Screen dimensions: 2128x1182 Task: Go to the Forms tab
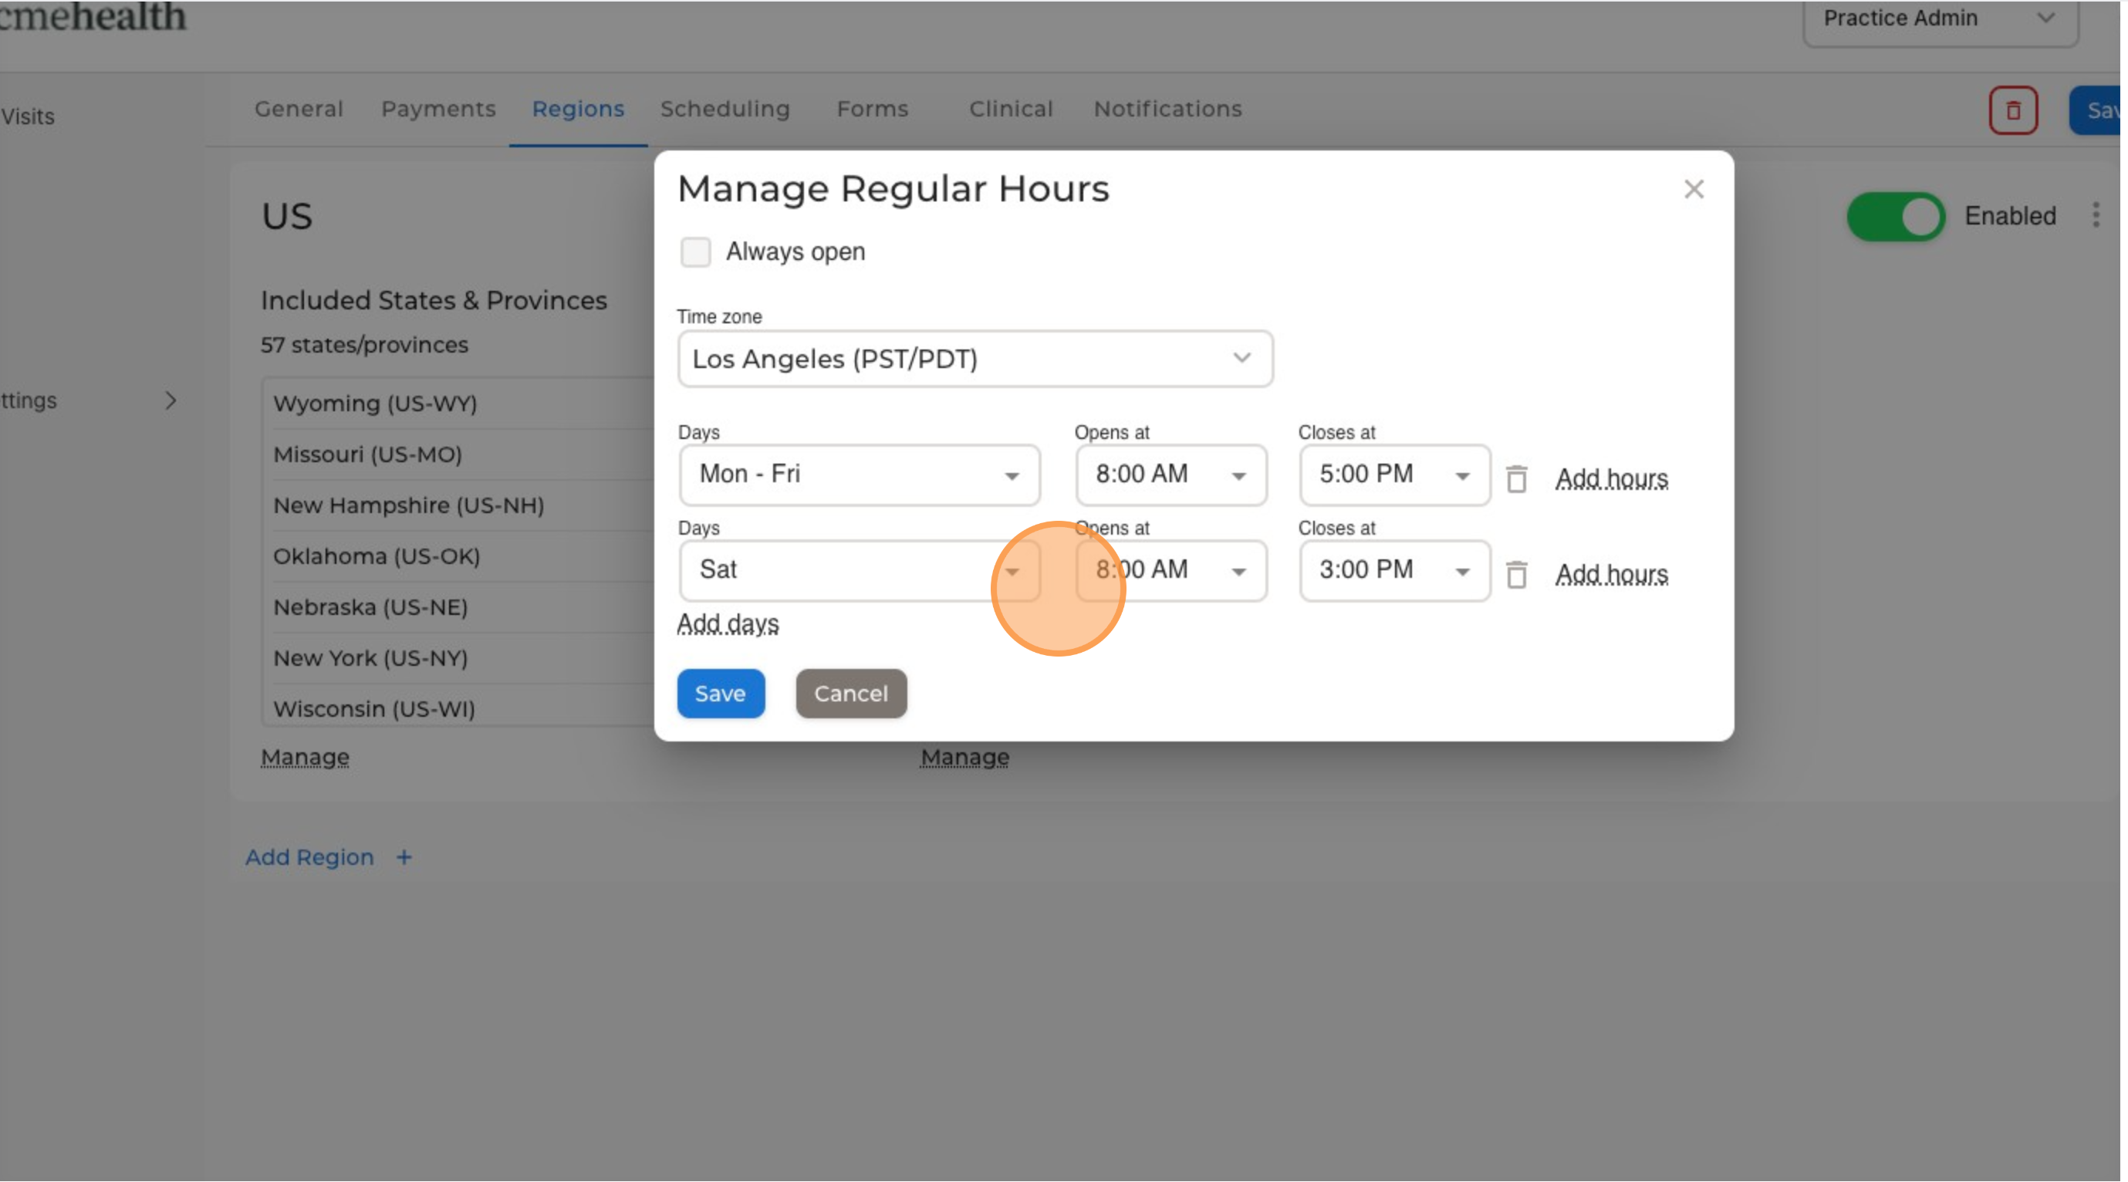click(x=873, y=109)
